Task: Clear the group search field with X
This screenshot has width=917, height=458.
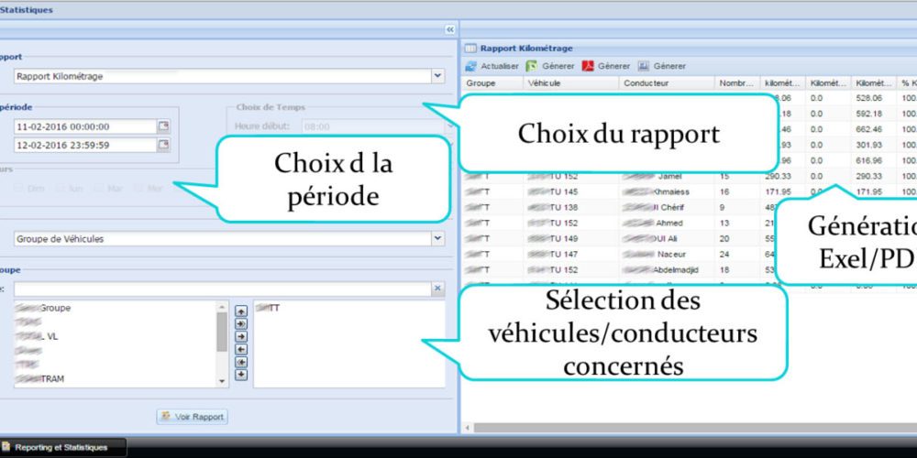Action: [437, 289]
